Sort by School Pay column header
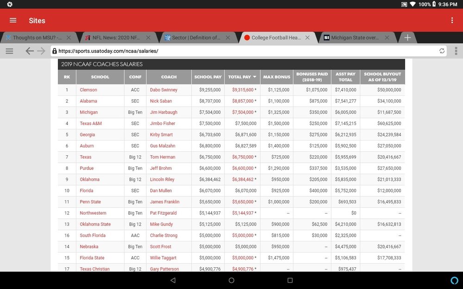The width and height of the screenshot is (463, 289). (x=208, y=77)
